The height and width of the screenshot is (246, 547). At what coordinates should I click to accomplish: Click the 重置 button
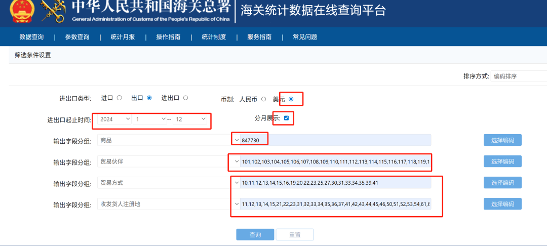point(295,234)
